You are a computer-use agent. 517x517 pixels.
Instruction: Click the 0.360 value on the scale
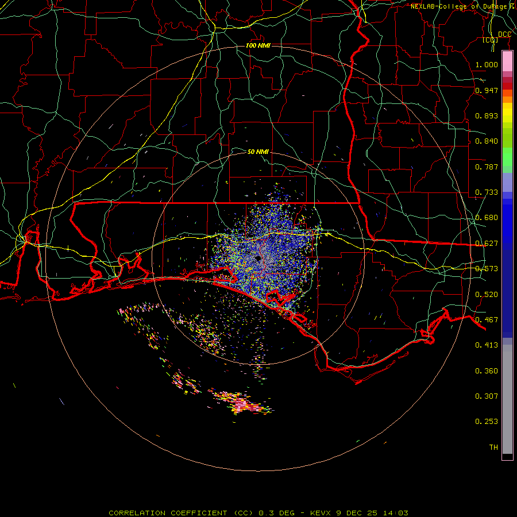[487, 371]
